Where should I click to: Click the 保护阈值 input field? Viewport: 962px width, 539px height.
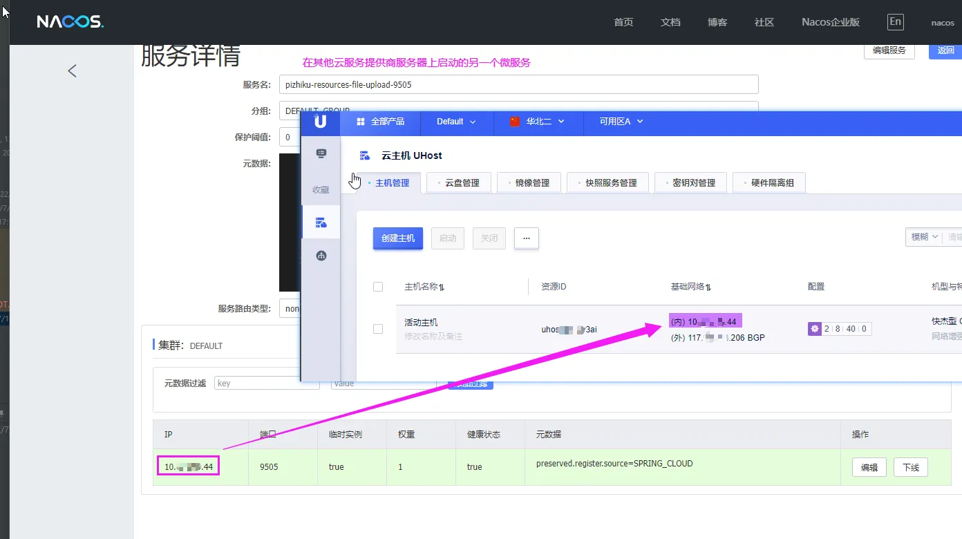point(290,137)
